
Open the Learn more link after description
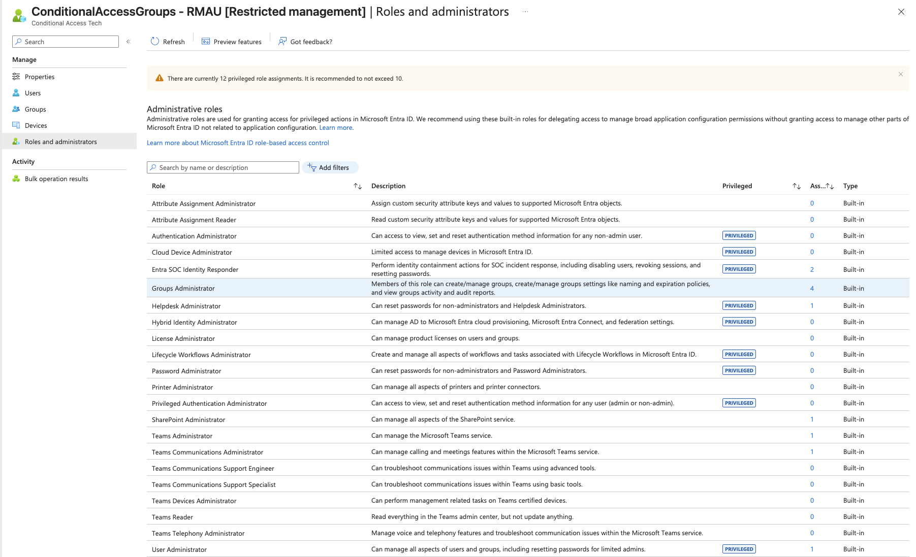click(335, 127)
